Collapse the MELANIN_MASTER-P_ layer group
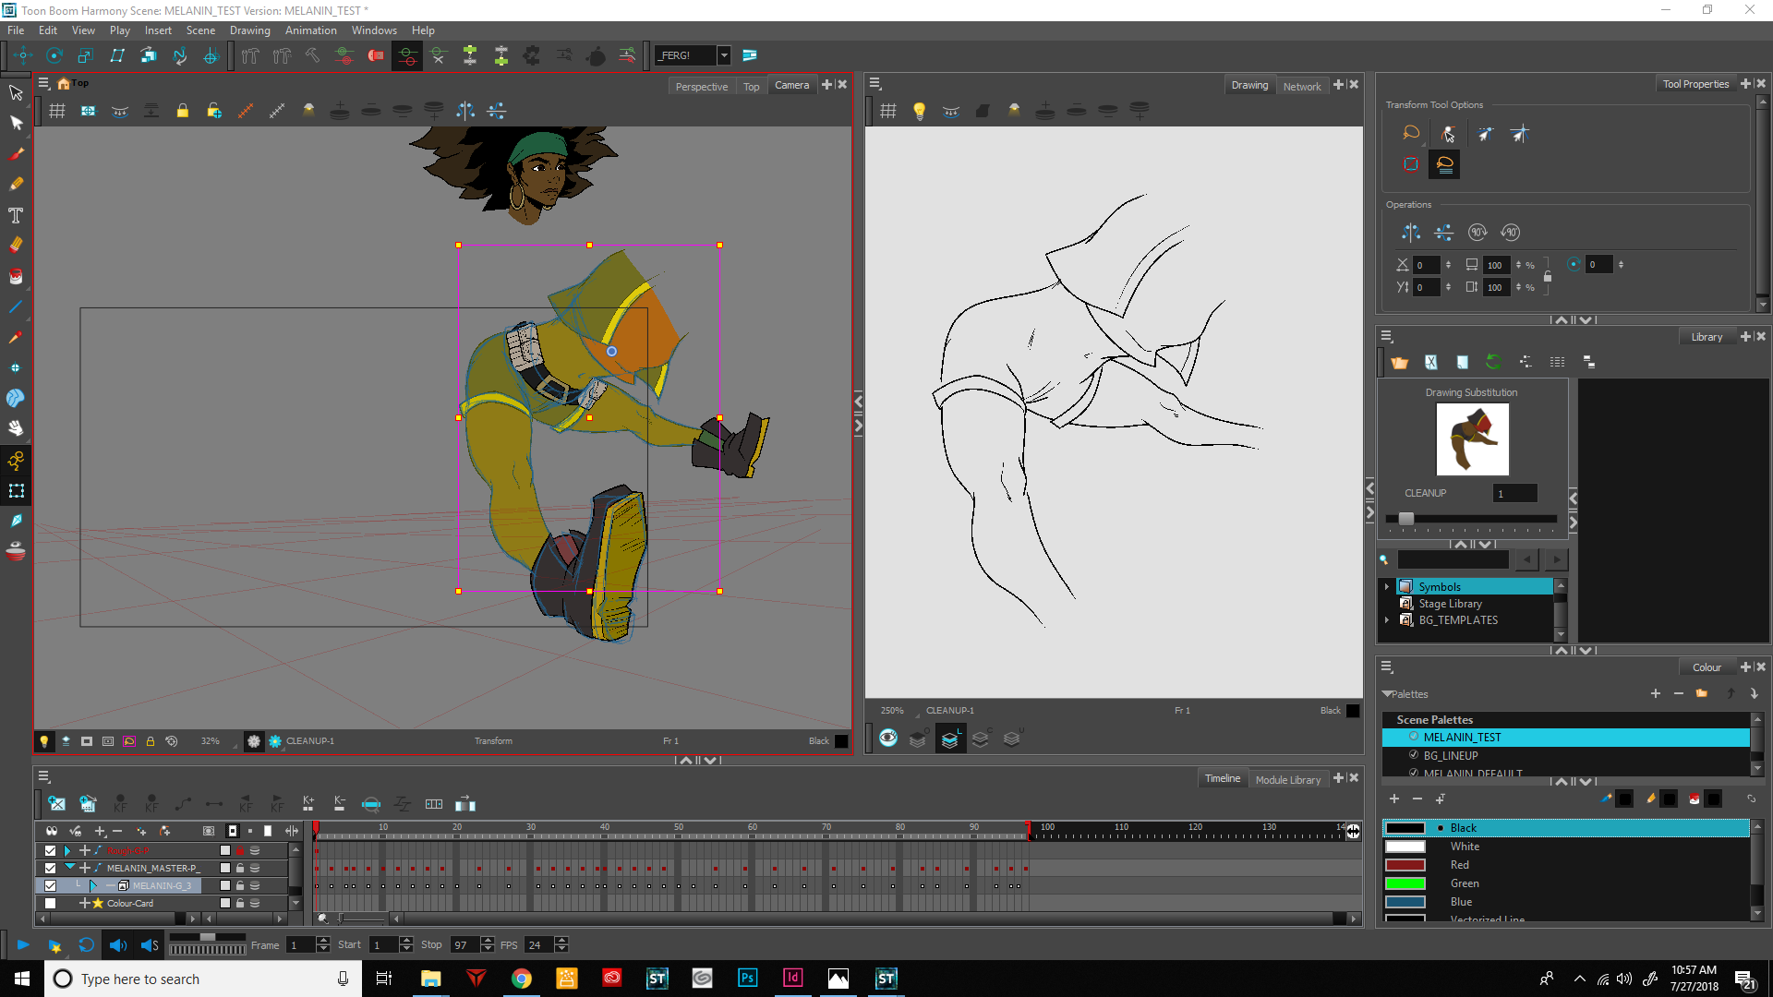Screen dimensions: 1773x997 coord(69,868)
